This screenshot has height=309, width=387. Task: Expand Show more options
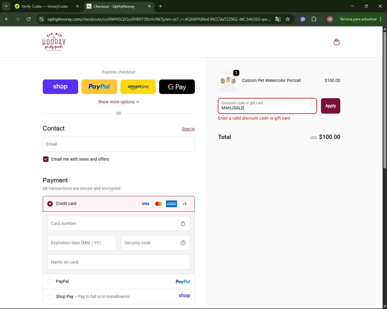tap(118, 102)
